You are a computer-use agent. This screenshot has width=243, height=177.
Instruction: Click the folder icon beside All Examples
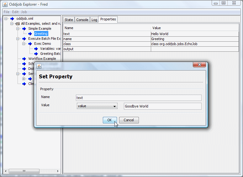[x=18, y=23]
